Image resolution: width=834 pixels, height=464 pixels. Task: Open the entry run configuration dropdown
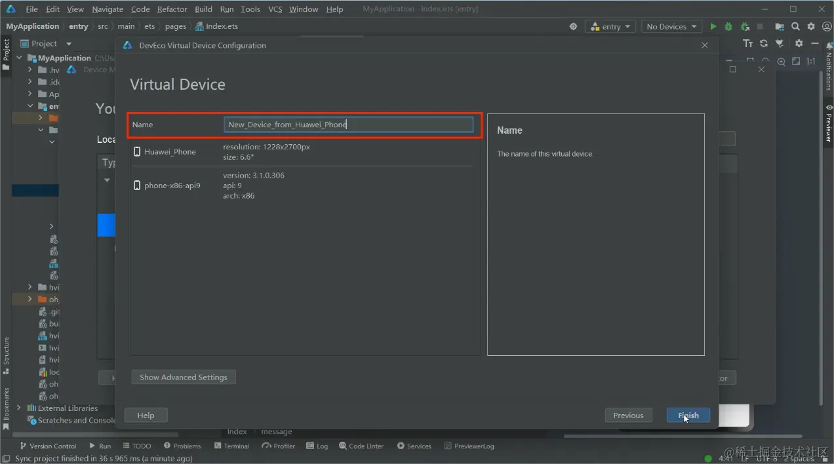pos(610,27)
